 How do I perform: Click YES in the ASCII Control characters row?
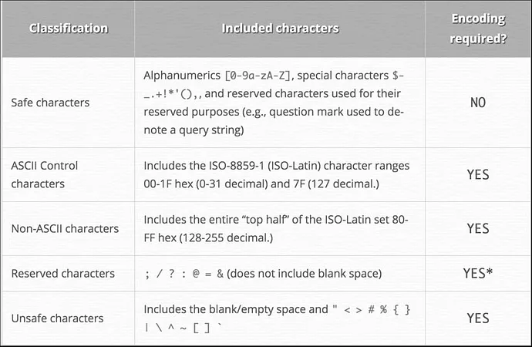(x=478, y=175)
